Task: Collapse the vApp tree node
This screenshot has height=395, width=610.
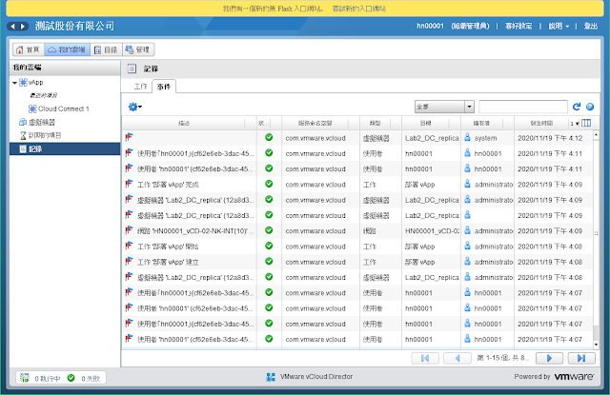Action: pyautogui.click(x=15, y=83)
